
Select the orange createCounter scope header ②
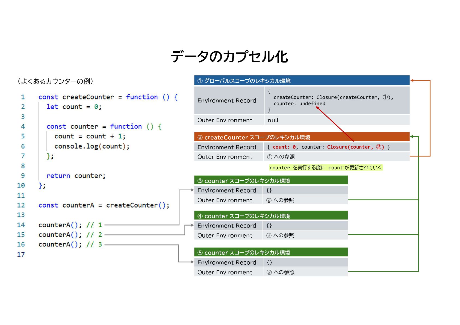pos(302,137)
